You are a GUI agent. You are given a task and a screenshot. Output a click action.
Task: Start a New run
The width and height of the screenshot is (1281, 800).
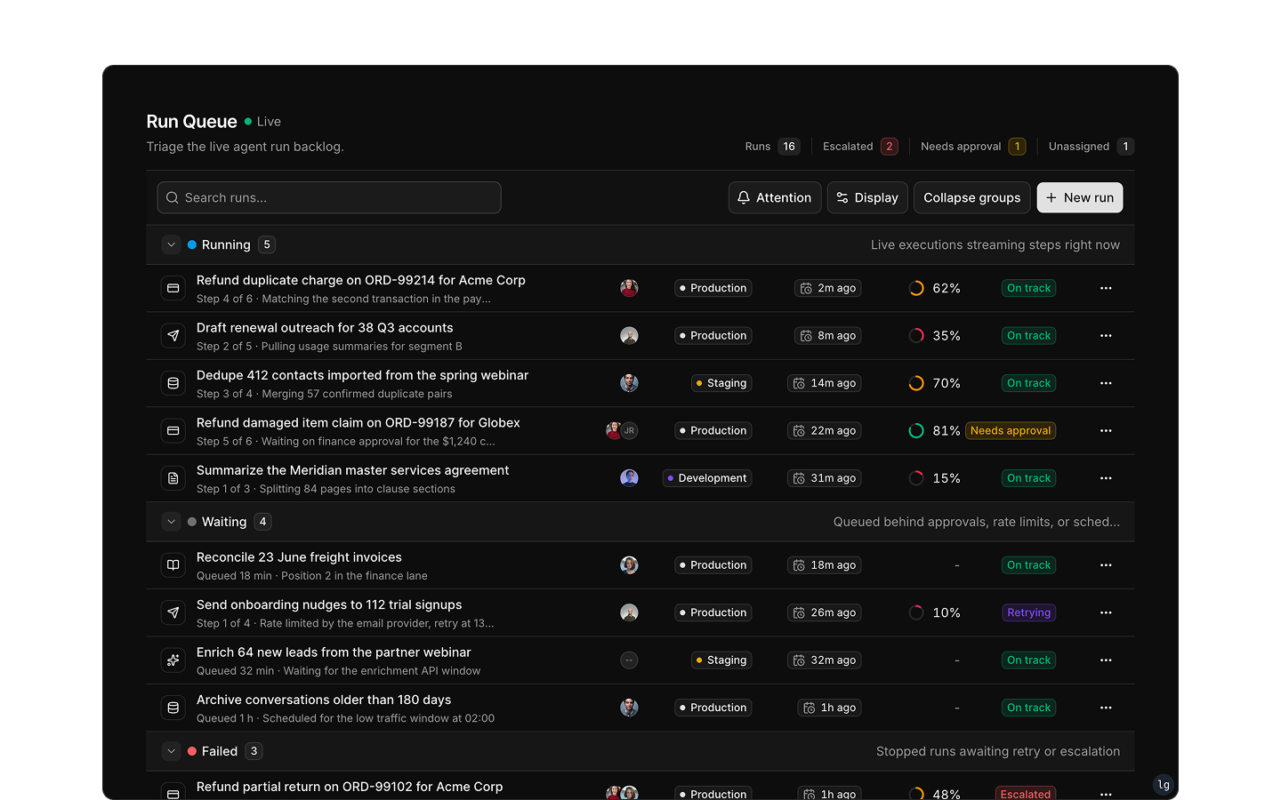[x=1080, y=197]
